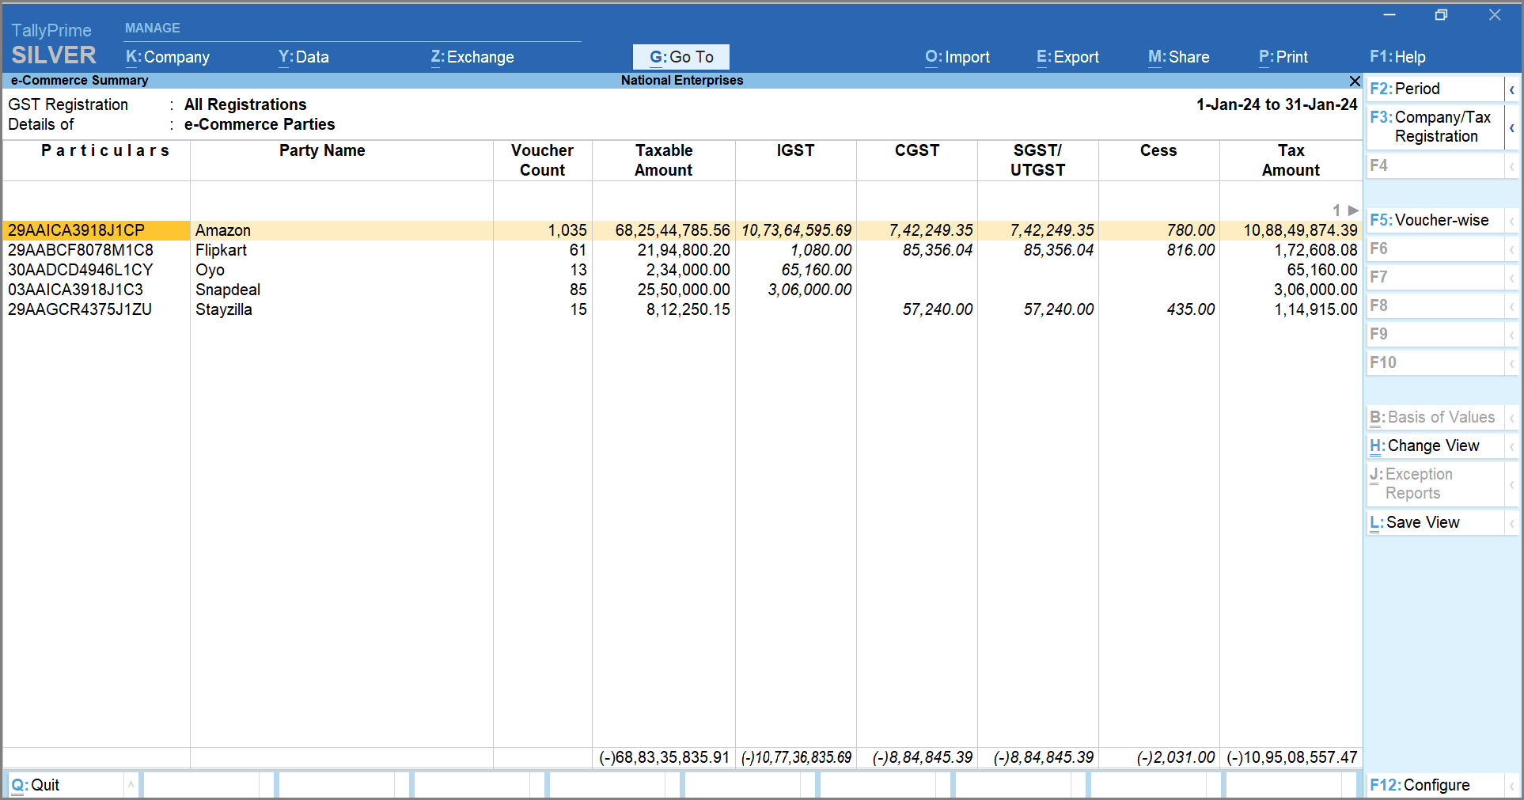1524x800 pixels.
Task: Open the K: Company menu
Action: click(x=168, y=57)
